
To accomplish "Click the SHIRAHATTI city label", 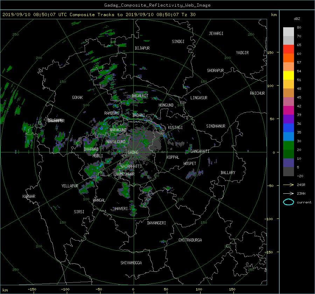I will (x=131, y=166).
